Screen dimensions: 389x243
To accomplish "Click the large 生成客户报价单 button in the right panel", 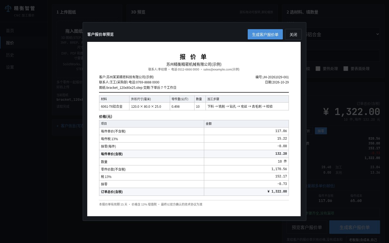I will coord(355,227).
